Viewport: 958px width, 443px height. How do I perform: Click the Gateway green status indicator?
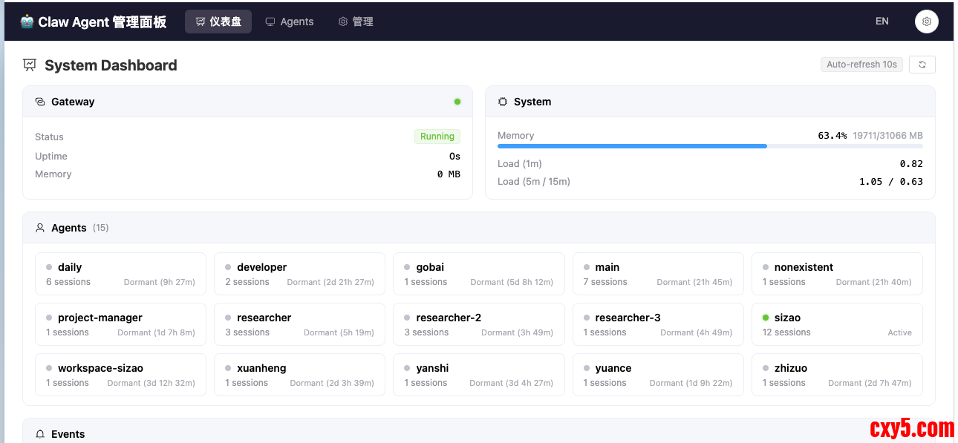[x=457, y=102]
